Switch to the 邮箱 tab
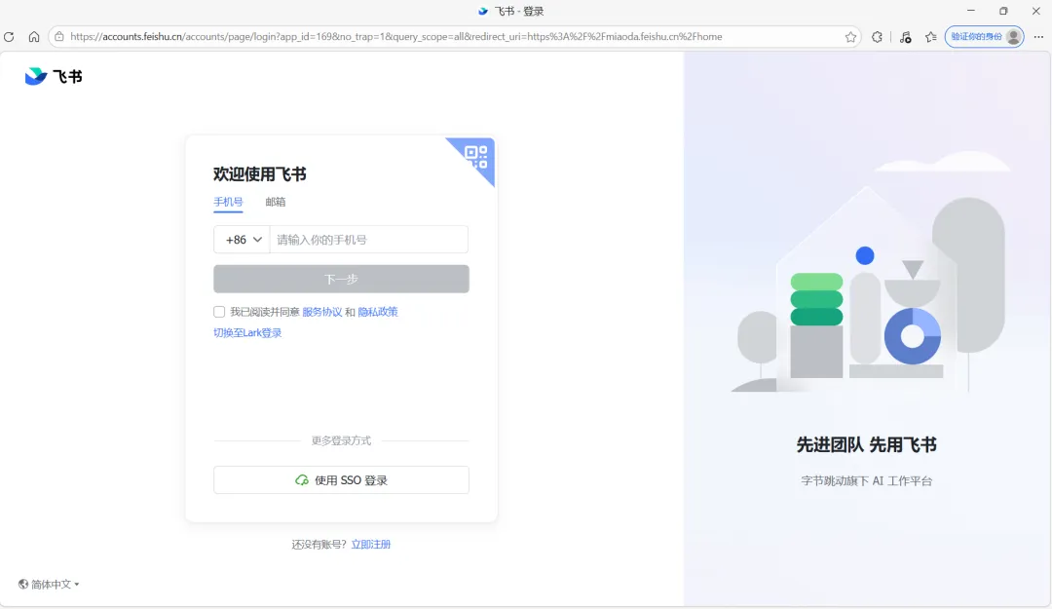 (275, 202)
